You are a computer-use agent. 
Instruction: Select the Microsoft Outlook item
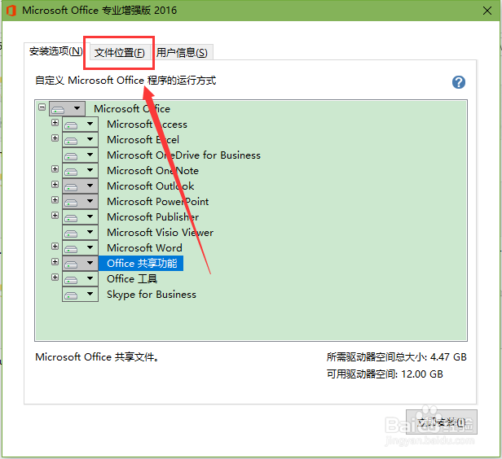(151, 186)
